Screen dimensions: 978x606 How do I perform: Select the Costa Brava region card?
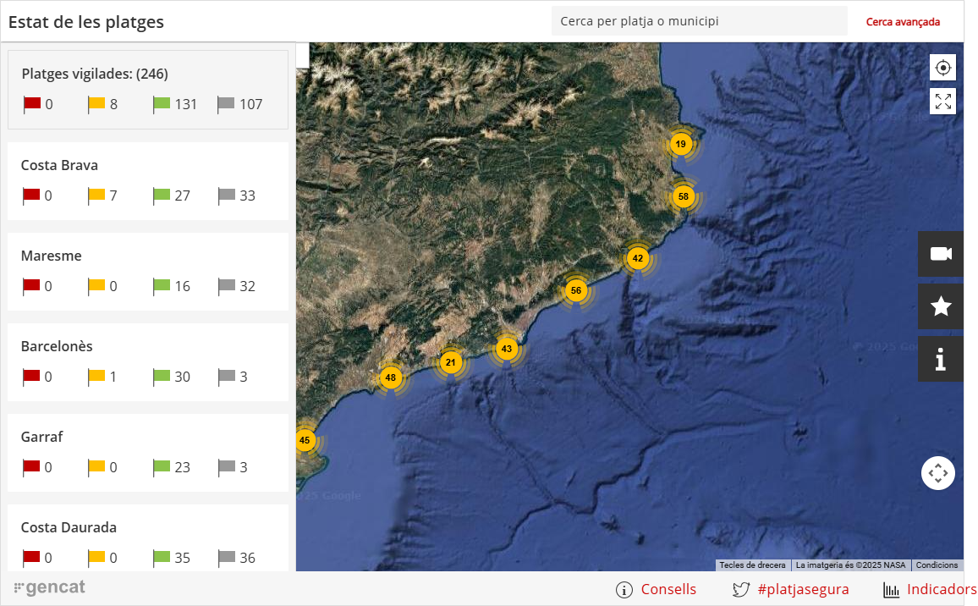pyautogui.click(x=148, y=181)
